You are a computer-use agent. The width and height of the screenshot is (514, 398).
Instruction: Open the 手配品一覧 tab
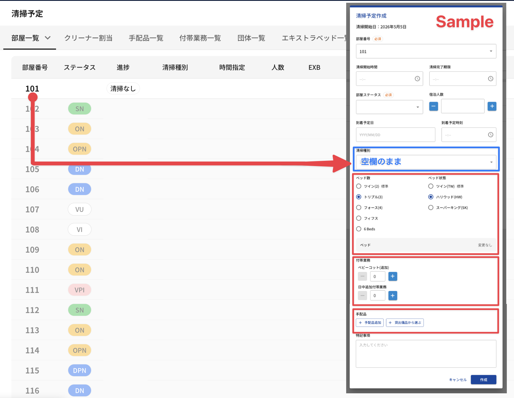(x=146, y=38)
